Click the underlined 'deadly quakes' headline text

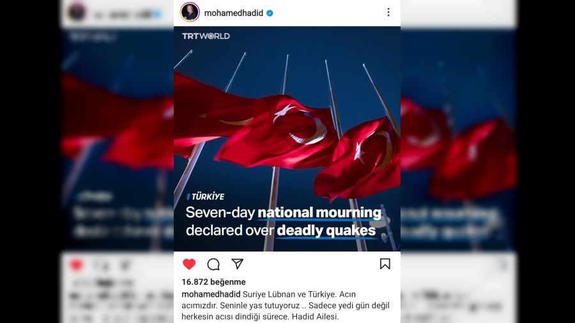[x=326, y=230]
